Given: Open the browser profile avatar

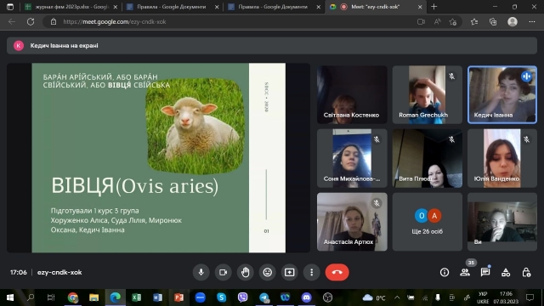Looking at the screenshot, I should [x=513, y=21].
